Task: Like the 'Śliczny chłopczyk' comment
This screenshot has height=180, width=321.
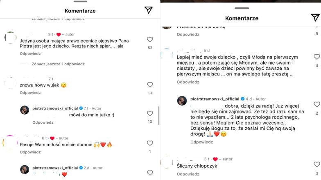Action: [x=316, y=164]
